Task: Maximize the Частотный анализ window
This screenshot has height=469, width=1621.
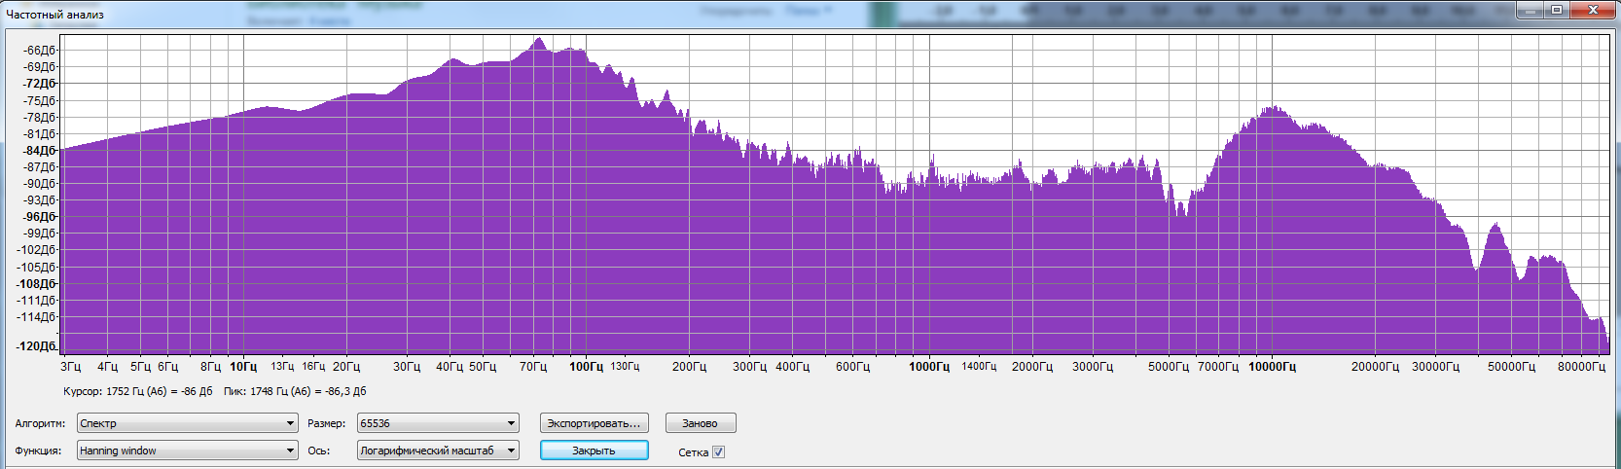Action: 1557,10
